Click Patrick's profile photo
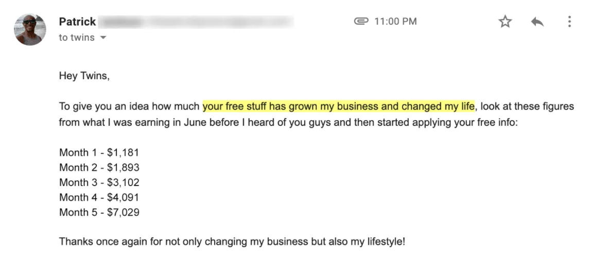The height and width of the screenshot is (258, 592). tap(30, 29)
